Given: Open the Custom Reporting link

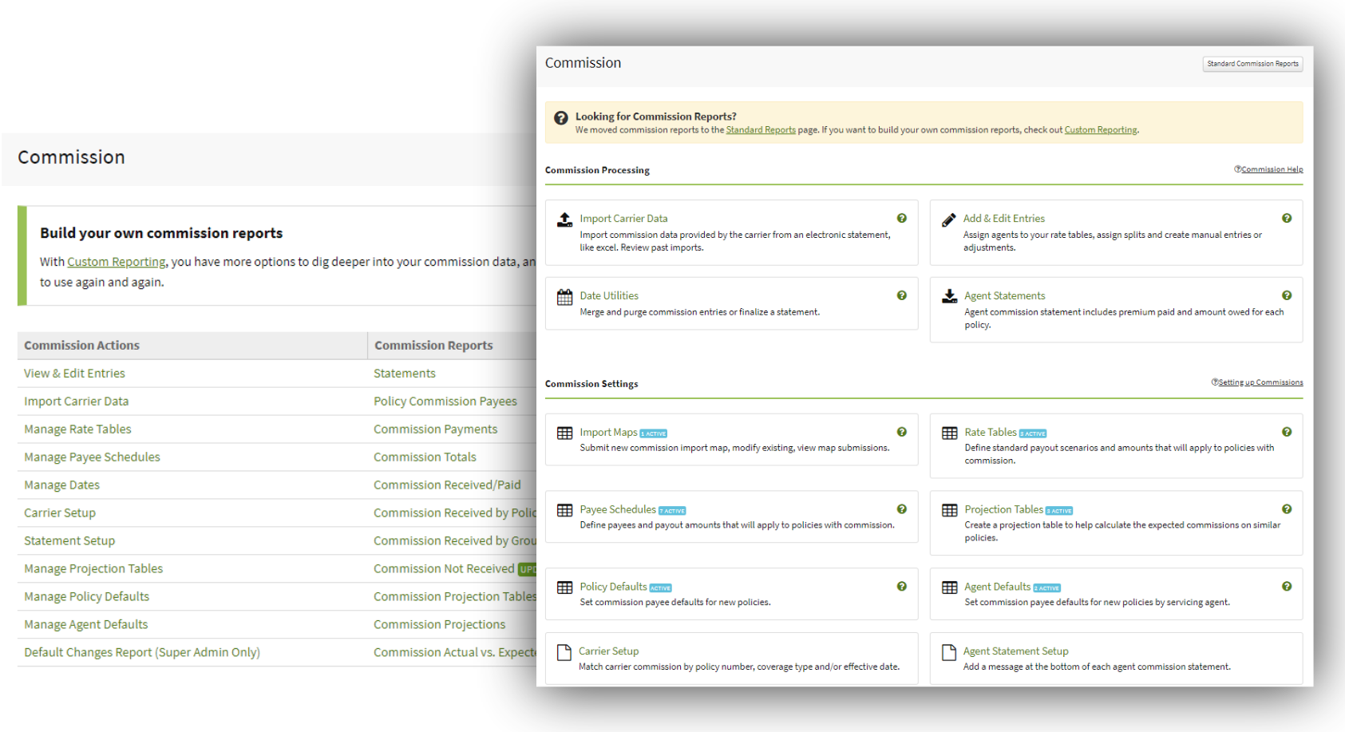Looking at the screenshot, I should pyautogui.click(x=1101, y=129).
